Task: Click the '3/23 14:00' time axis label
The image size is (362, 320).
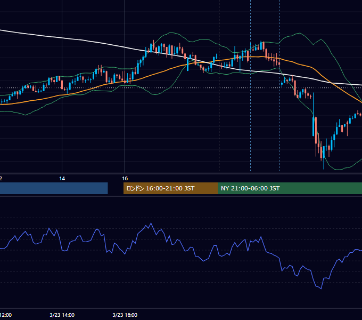Action: click(x=62, y=315)
